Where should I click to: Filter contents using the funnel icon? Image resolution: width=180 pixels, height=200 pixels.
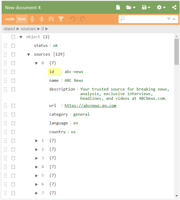coord(61,19)
